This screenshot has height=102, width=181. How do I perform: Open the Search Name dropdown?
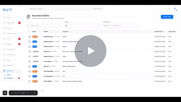(98, 9)
